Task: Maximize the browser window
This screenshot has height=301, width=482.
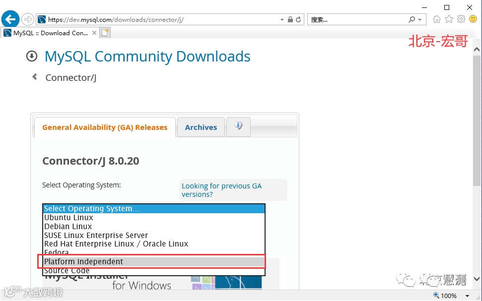Action: tap(447, 7)
